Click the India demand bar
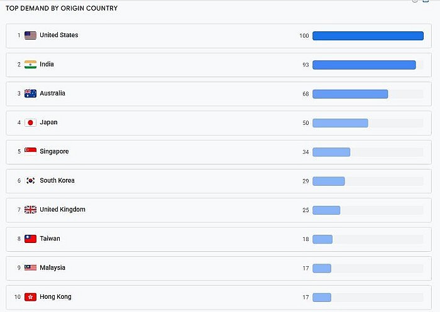 (364, 65)
